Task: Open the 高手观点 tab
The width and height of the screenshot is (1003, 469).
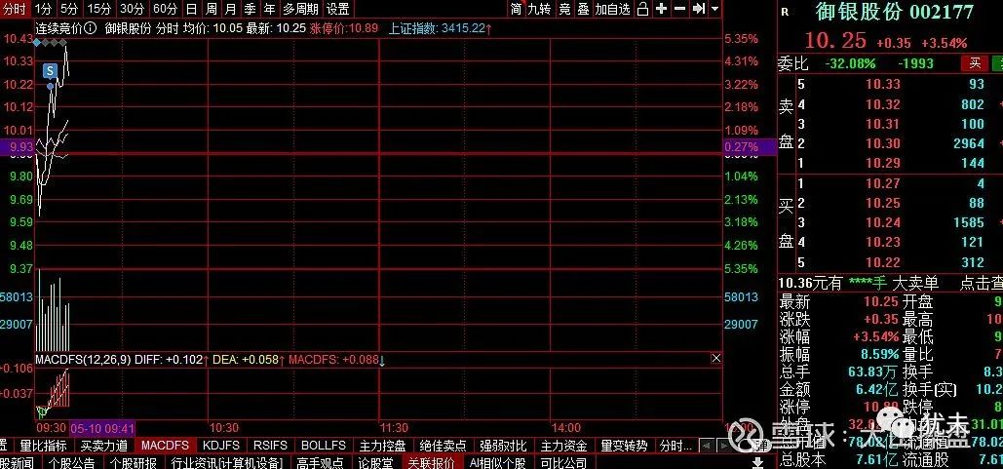Action: (321, 462)
